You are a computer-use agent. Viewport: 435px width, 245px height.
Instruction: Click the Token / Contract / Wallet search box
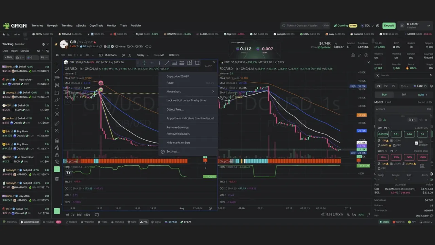click(305, 26)
